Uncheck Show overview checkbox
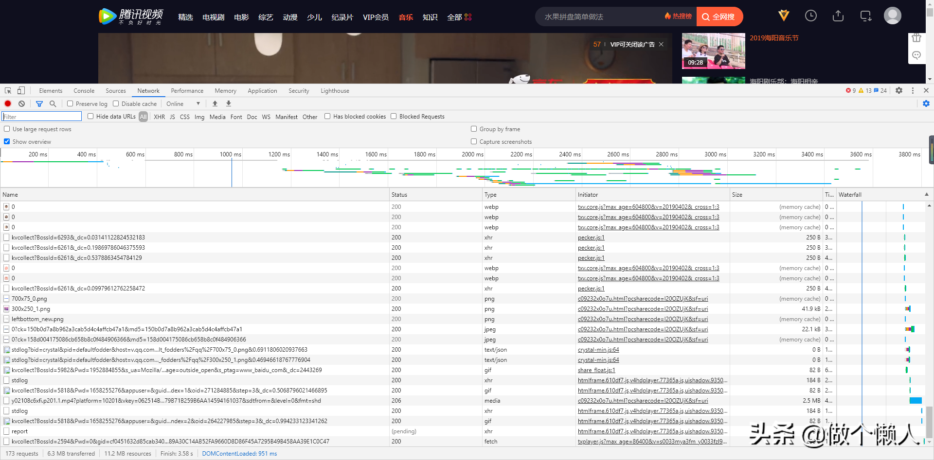Image resolution: width=934 pixels, height=460 pixels. click(7, 142)
